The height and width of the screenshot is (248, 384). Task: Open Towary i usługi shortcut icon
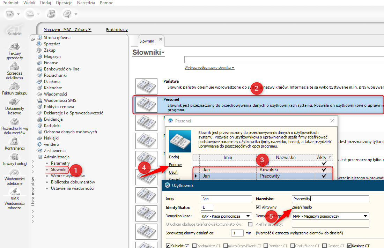point(14,157)
